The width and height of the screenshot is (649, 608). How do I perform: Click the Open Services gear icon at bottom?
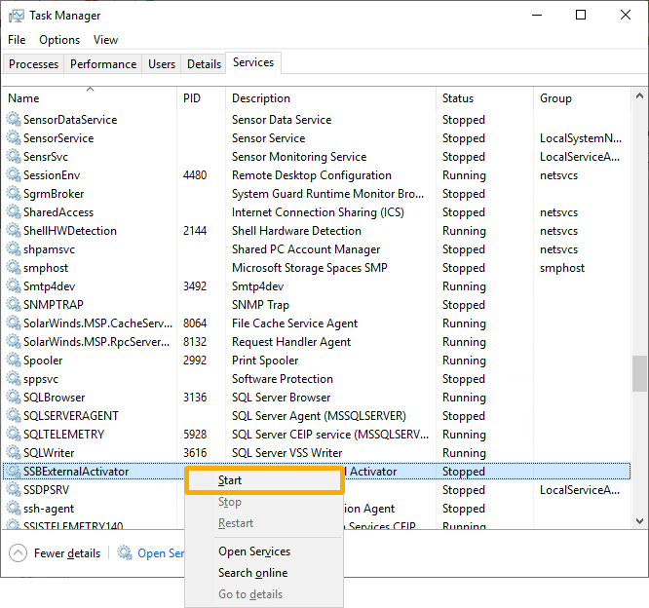124,552
